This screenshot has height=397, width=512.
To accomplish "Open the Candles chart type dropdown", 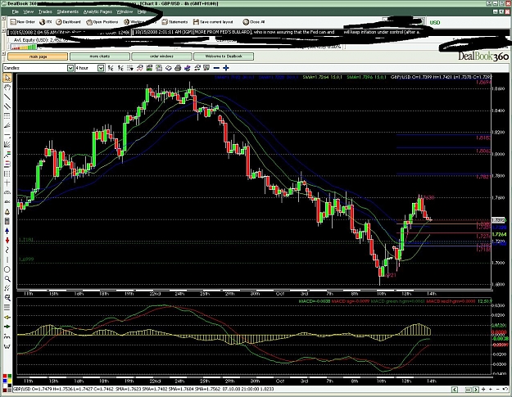I will click(70, 68).
